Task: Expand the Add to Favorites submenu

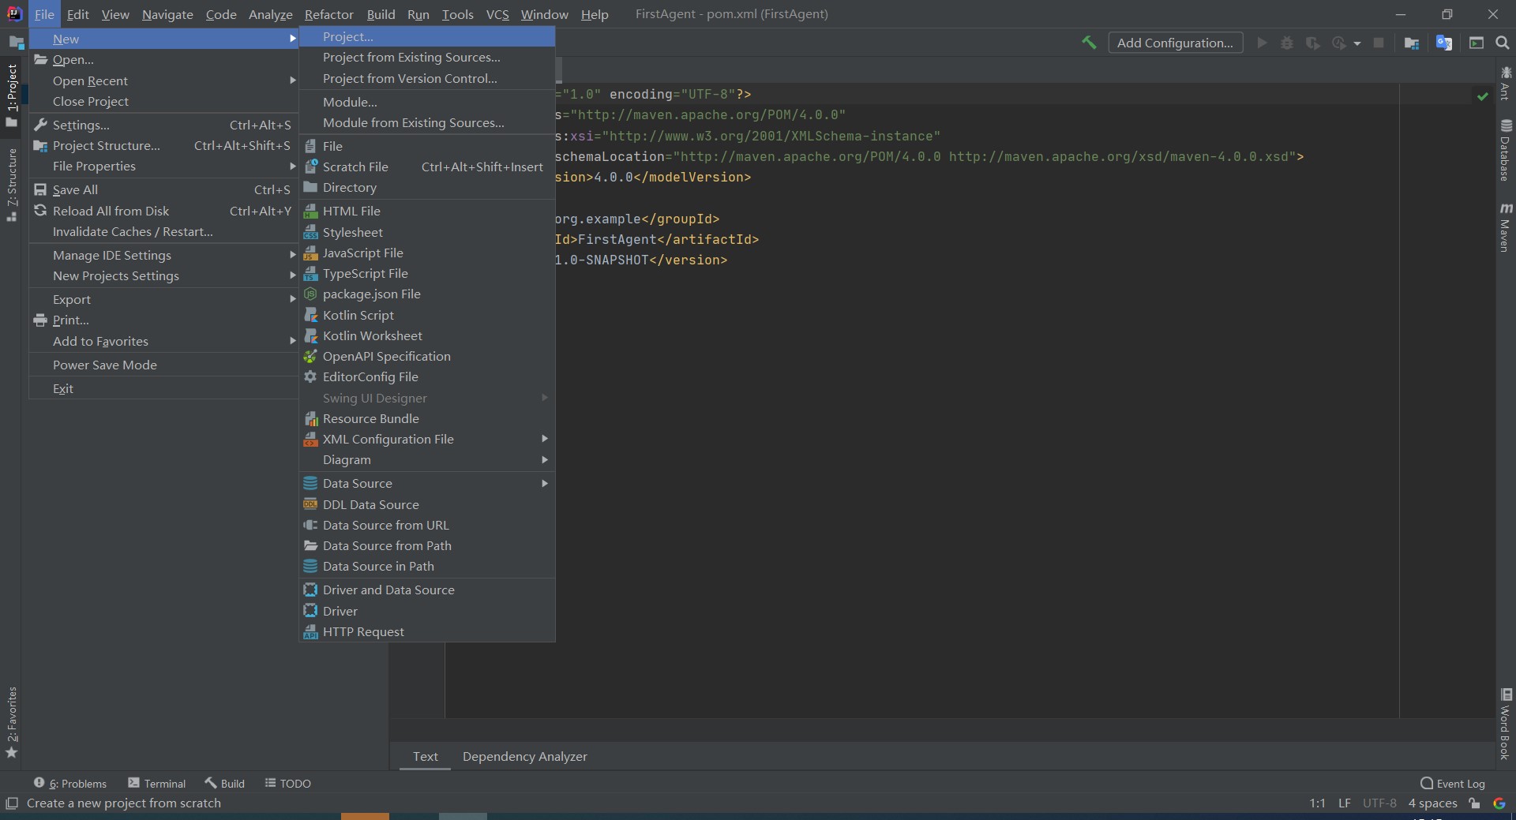Action: pos(163,341)
